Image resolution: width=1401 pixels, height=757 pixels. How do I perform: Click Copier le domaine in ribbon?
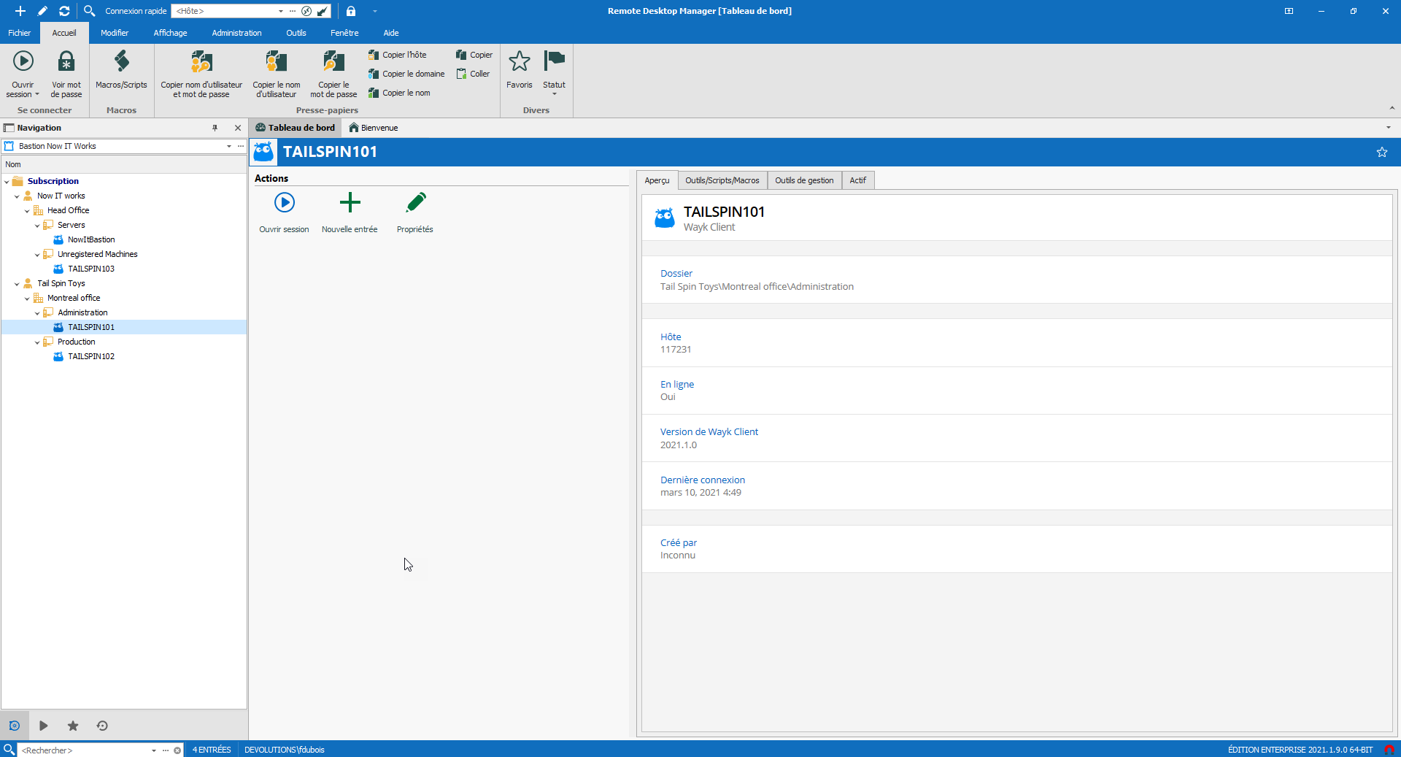pyautogui.click(x=406, y=74)
